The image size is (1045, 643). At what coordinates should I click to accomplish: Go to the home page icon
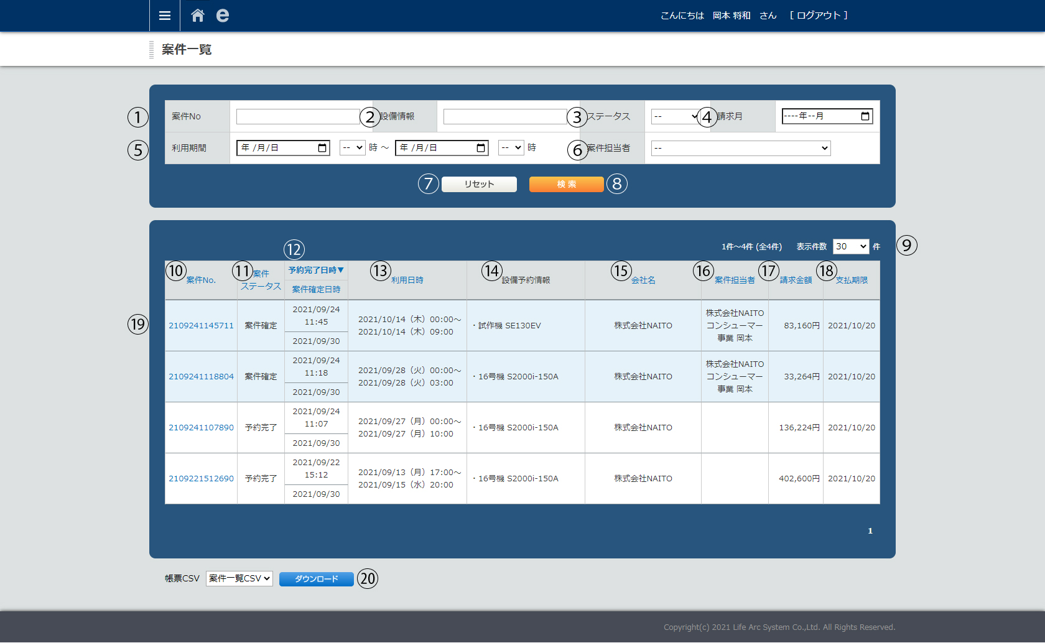point(198,16)
